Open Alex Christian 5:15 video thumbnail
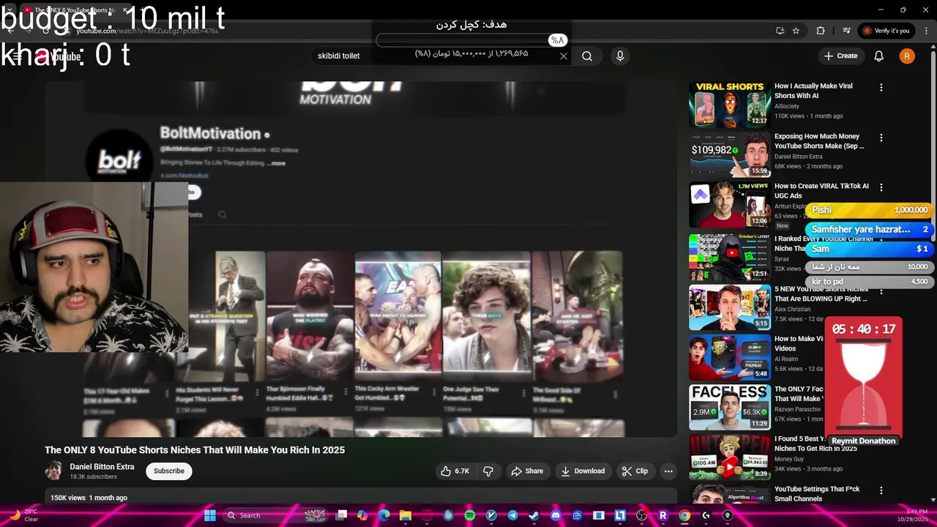This screenshot has height=527, width=937. coord(730,307)
